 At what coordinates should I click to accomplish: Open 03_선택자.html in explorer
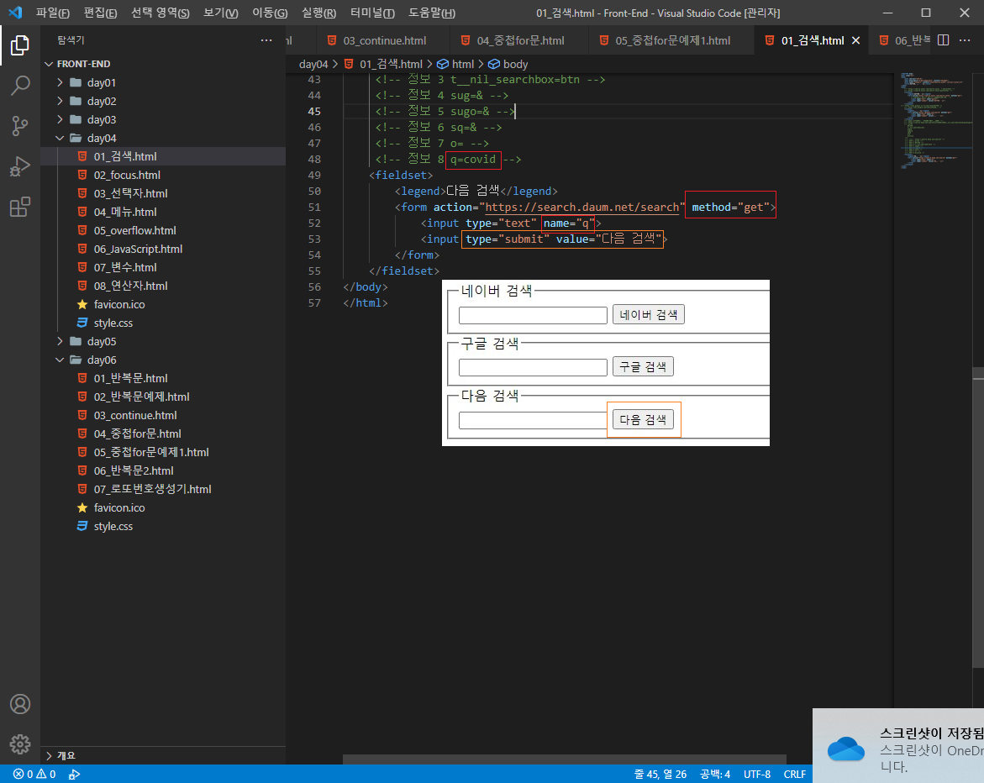pos(130,193)
